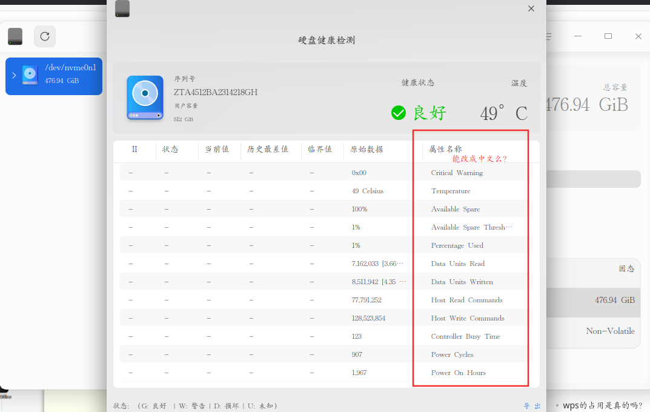Click the 属性名称 column header
650x412 pixels.
(445, 149)
